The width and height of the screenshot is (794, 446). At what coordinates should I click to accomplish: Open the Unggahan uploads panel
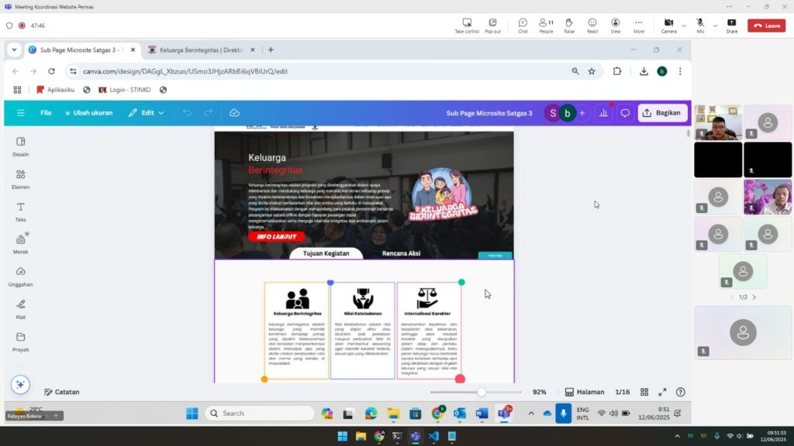pyautogui.click(x=21, y=276)
